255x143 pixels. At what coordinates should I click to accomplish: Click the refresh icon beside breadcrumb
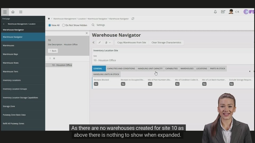click(x=133, y=19)
